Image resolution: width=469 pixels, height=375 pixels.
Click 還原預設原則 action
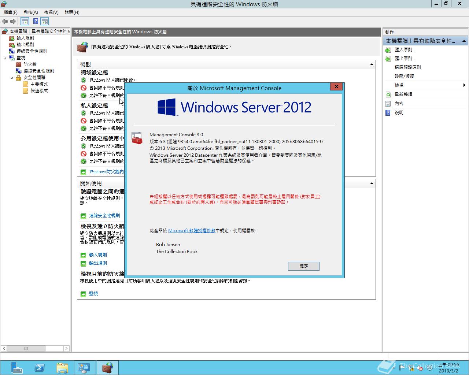point(407,67)
